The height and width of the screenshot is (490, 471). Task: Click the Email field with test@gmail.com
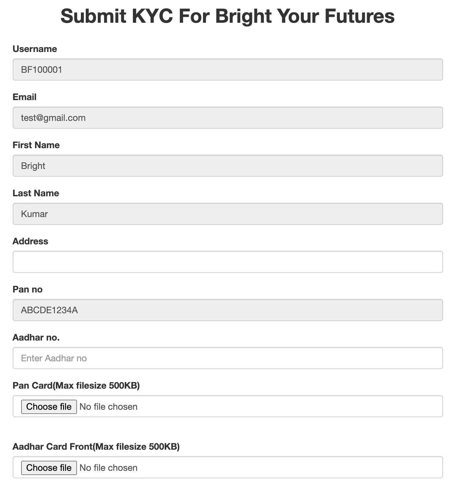tap(227, 118)
